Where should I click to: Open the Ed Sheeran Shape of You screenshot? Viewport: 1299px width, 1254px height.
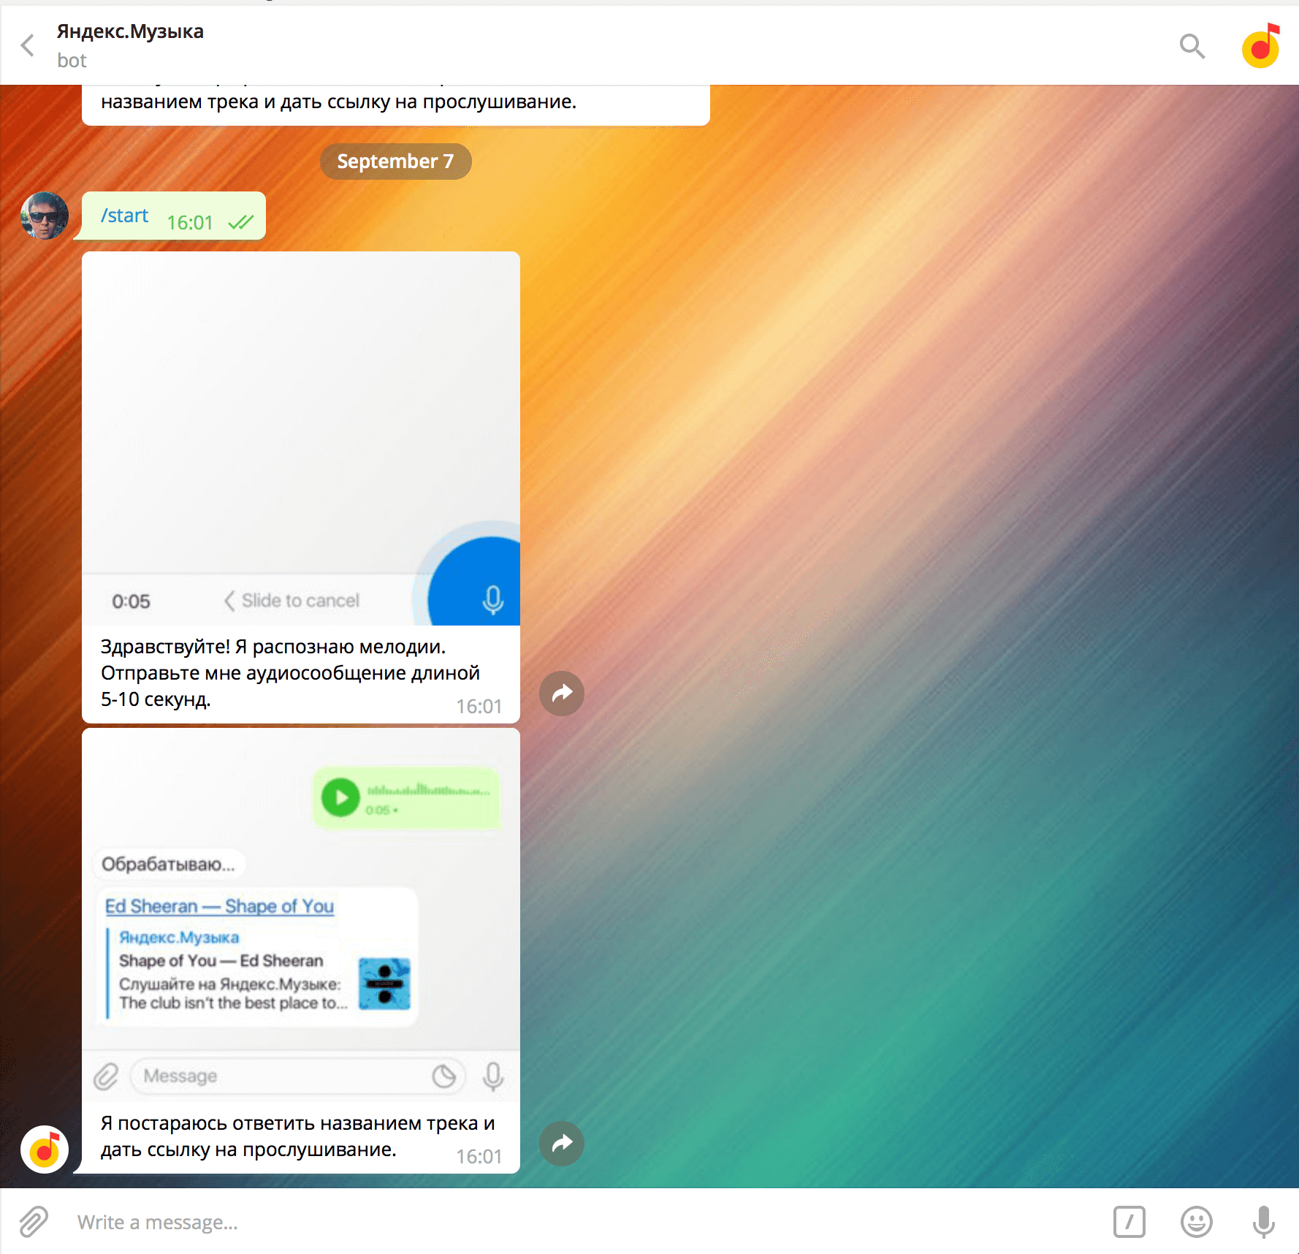pos(301,915)
